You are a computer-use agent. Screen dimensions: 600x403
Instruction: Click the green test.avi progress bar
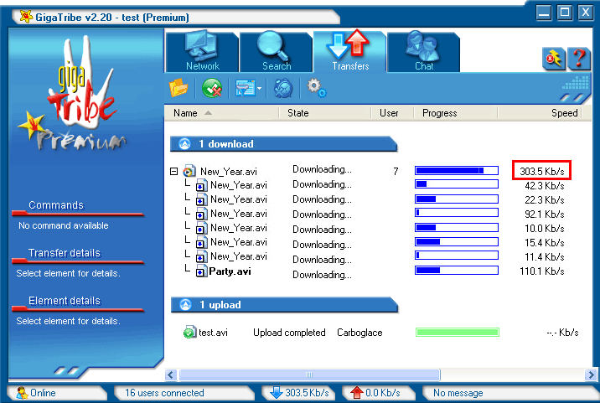coord(458,332)
